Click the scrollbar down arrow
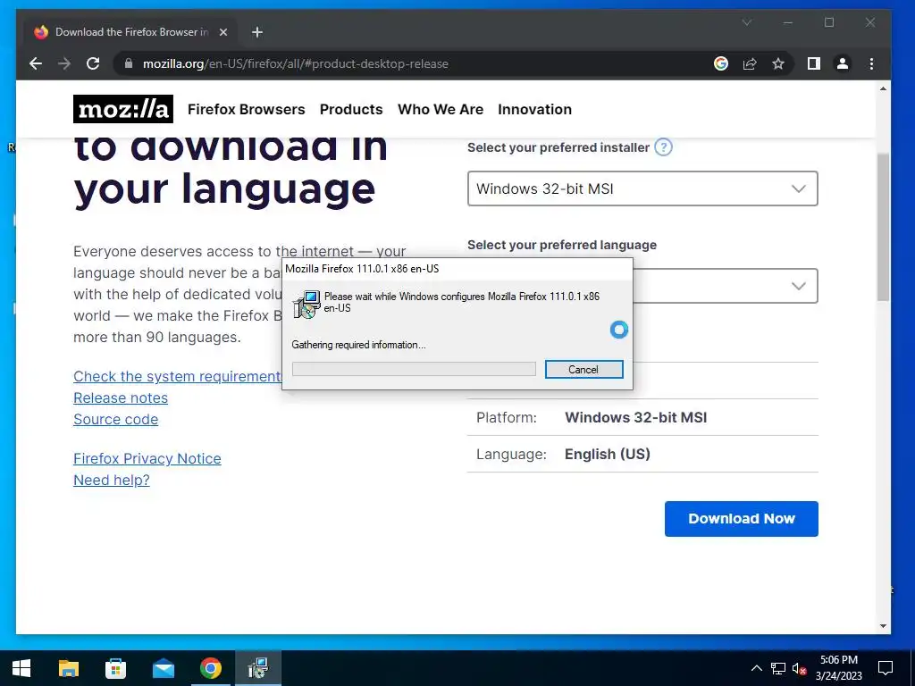 pyautogui.click(x=883, y=626)
